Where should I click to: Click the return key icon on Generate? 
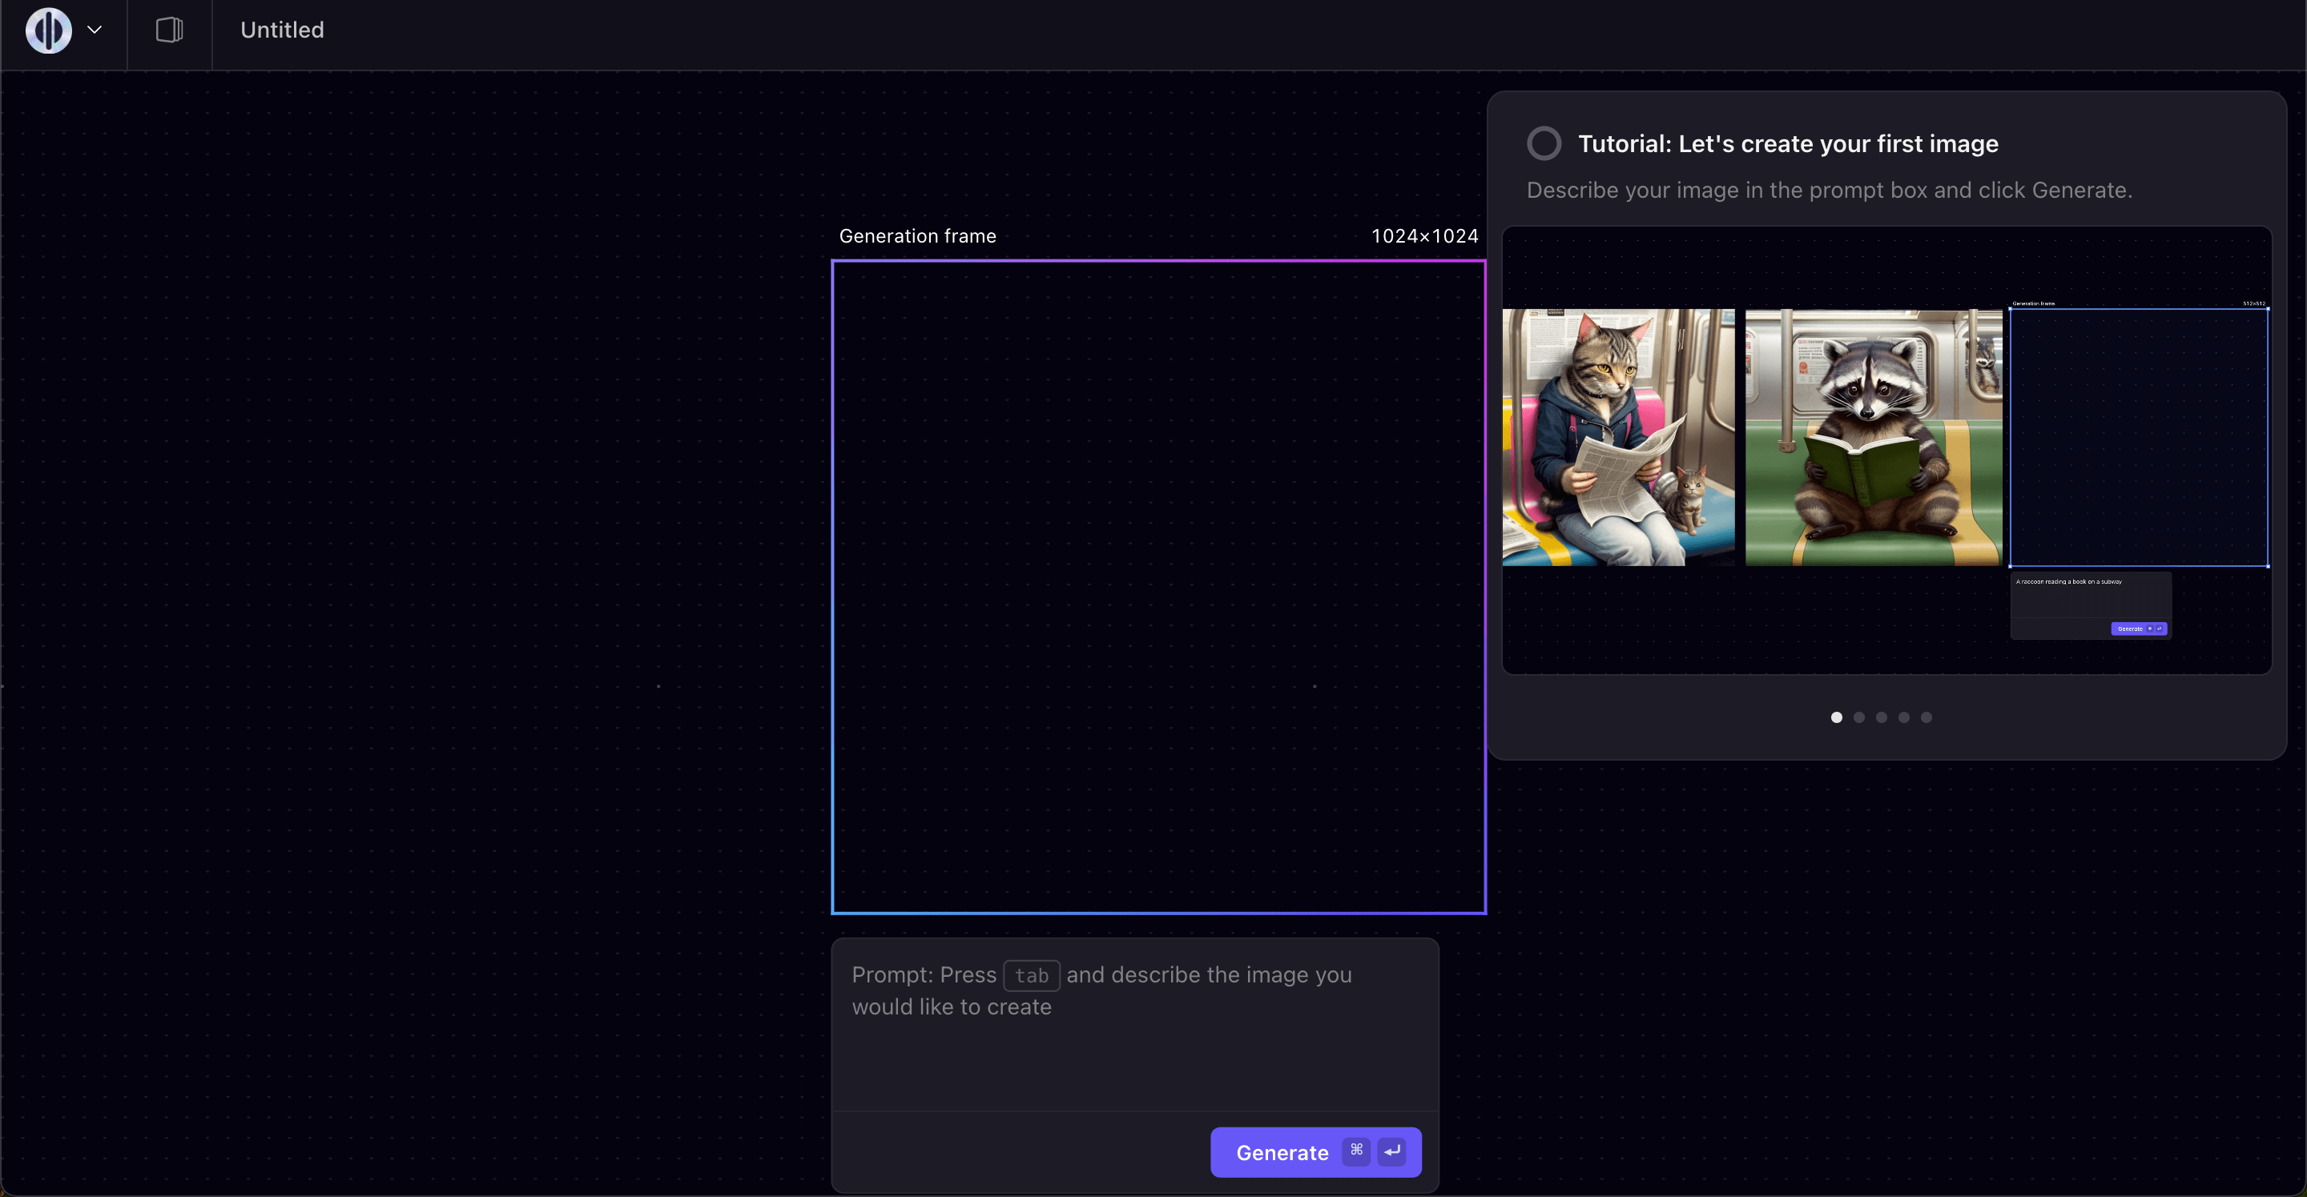point(1391,1151)
